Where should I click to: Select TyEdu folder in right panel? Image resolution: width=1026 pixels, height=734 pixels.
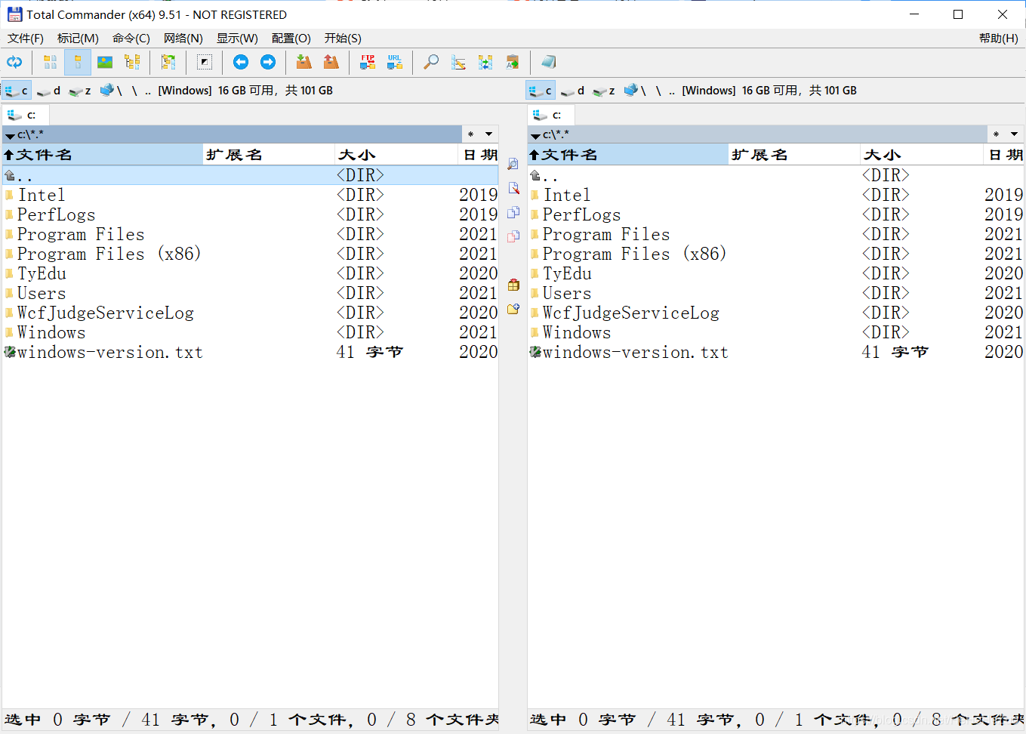775,273
